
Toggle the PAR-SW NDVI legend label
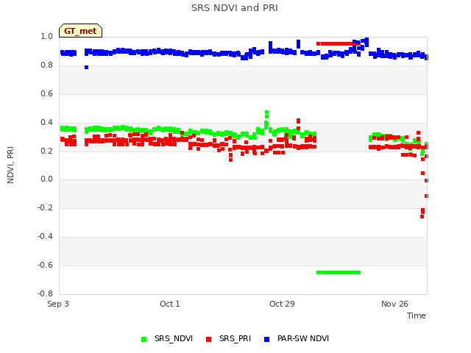[x=303, y=338]
